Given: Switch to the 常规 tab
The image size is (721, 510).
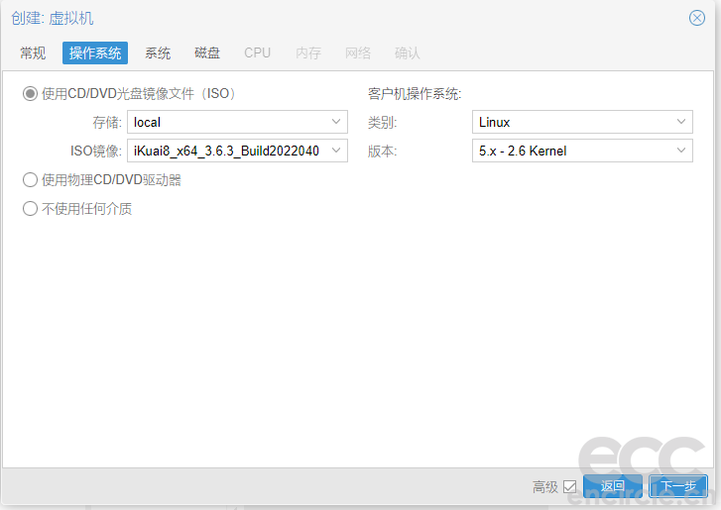Looking at the screenshot, I should (33, 52).
